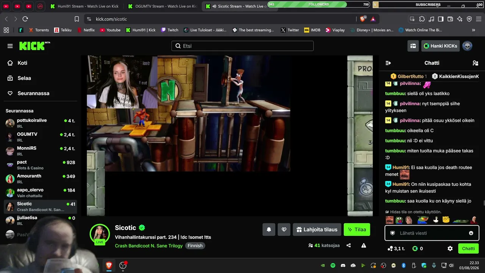Select the Sicotic channel row in sidebar
Image resolution: width=485 pixels, height=273 pixels.
click(40, 207)
